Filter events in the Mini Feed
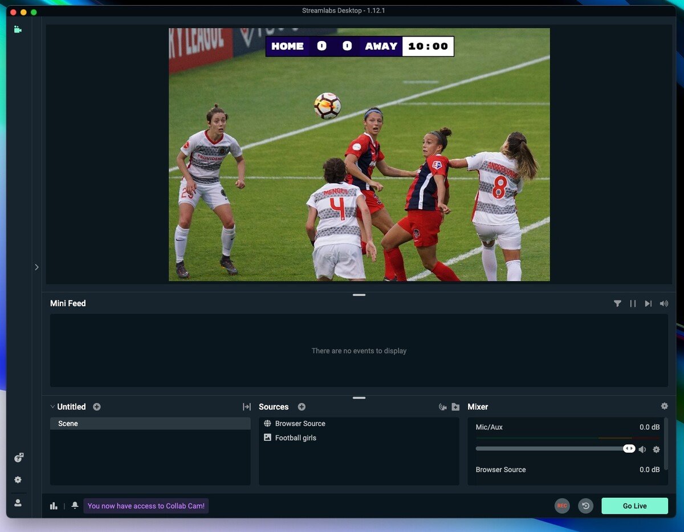The height and width of the screenshot is (532, 684). [618, 303]
